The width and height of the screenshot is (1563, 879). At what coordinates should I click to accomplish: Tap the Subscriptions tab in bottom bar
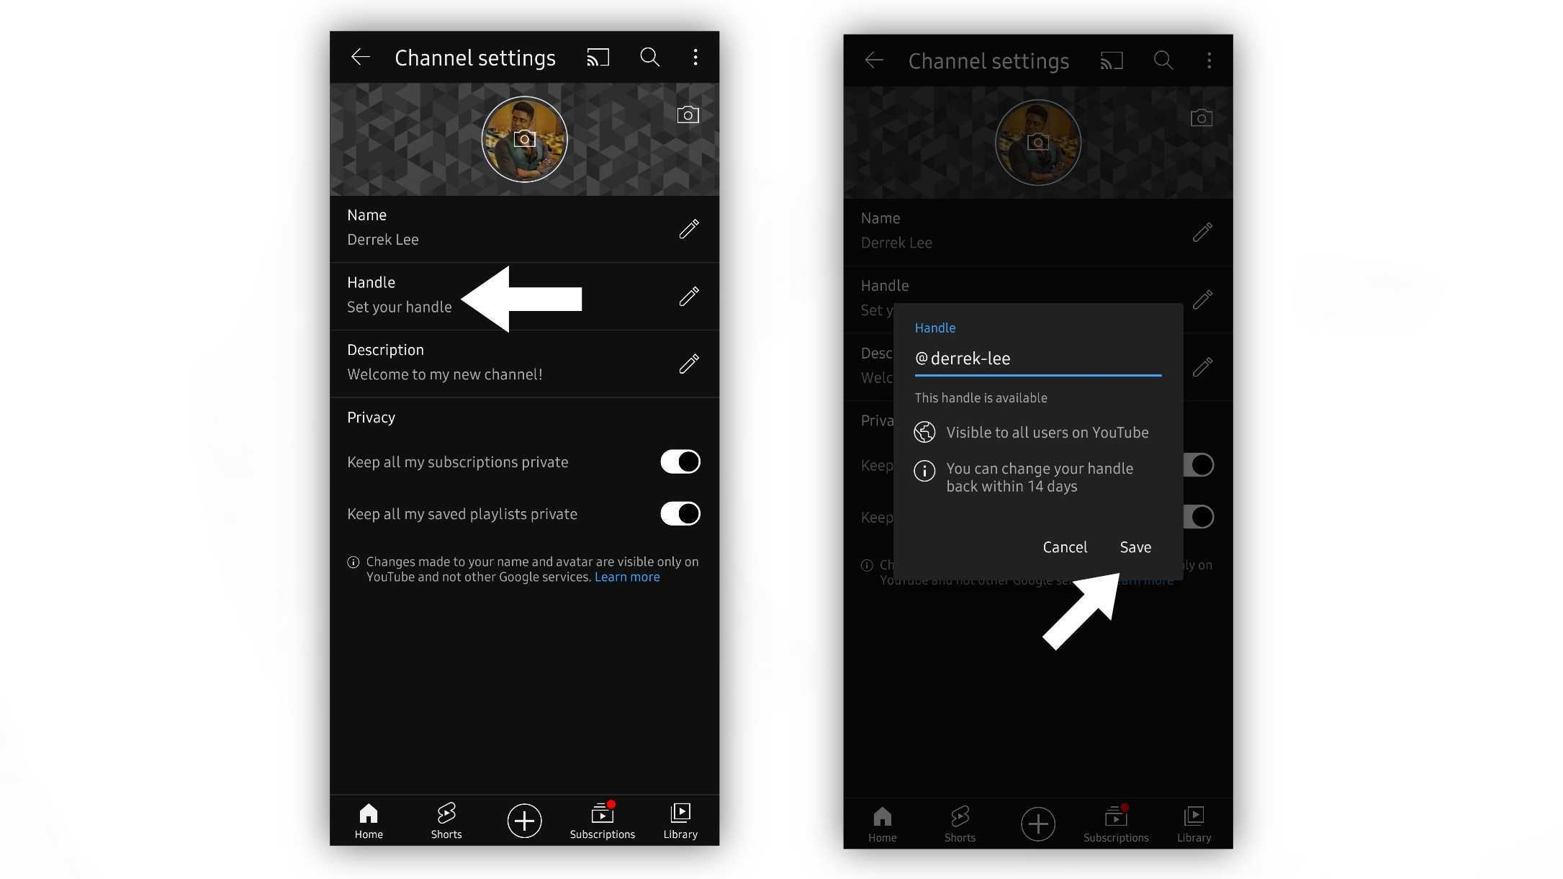point(602,821)
